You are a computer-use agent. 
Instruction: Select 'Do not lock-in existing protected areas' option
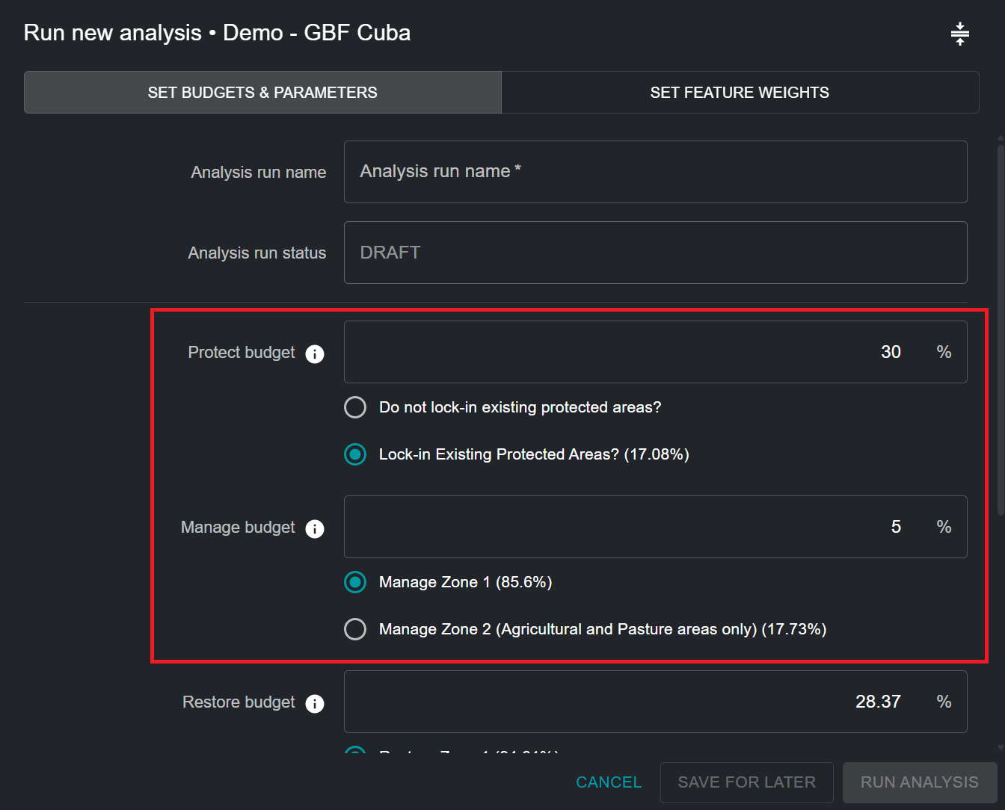[355, 407]
